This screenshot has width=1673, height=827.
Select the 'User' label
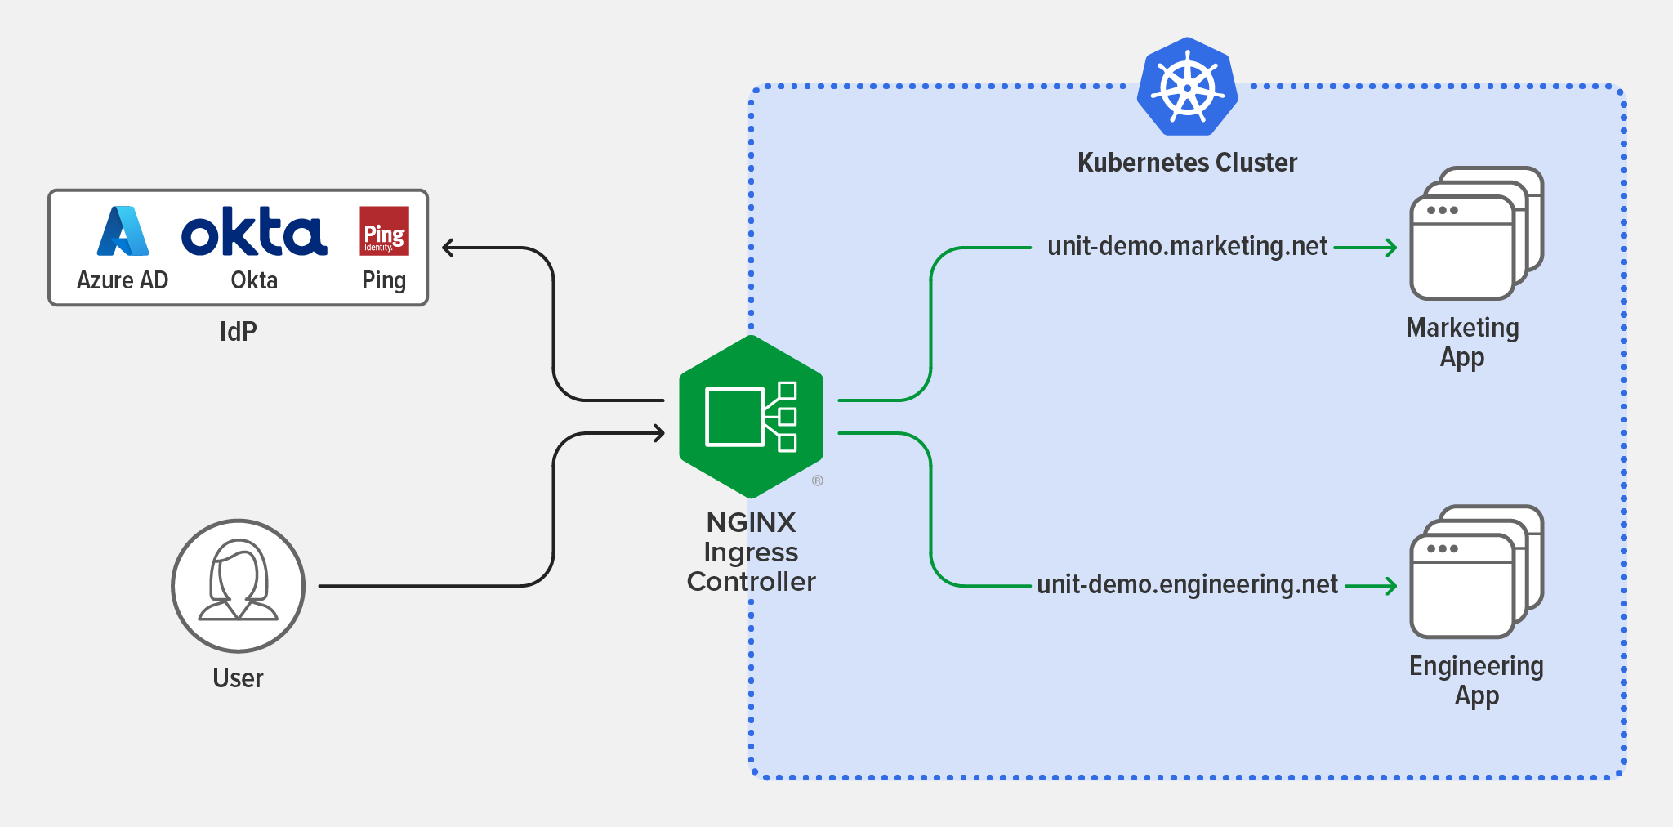pyautogui.click(x=238, y=678)
